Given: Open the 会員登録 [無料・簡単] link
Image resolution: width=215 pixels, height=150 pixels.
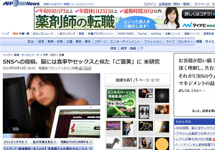Looking at the screenshot, I should coord(175,4).
